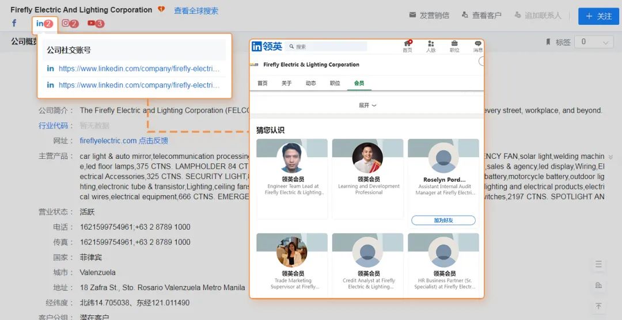
Task: Click Engineer Team Lead member photo
Action: point(292,158)
